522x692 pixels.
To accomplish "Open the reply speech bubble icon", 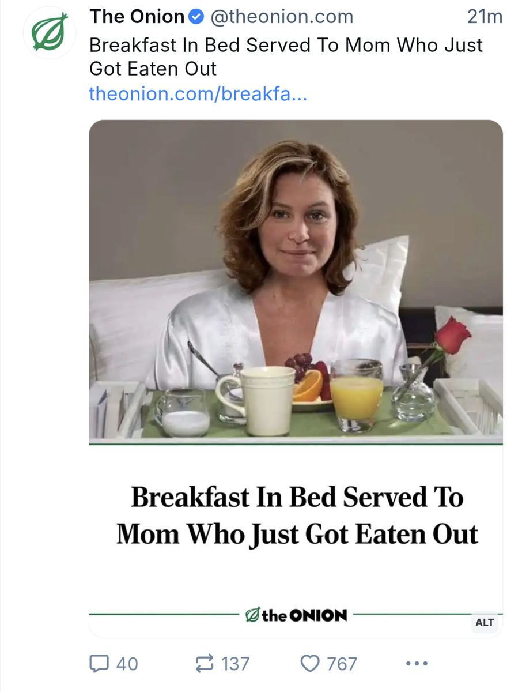I will tap(99, 663).
